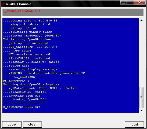147x129 pixels.
Task: Click the CL_Shutdown separator line
Action: tap(24, 77)
